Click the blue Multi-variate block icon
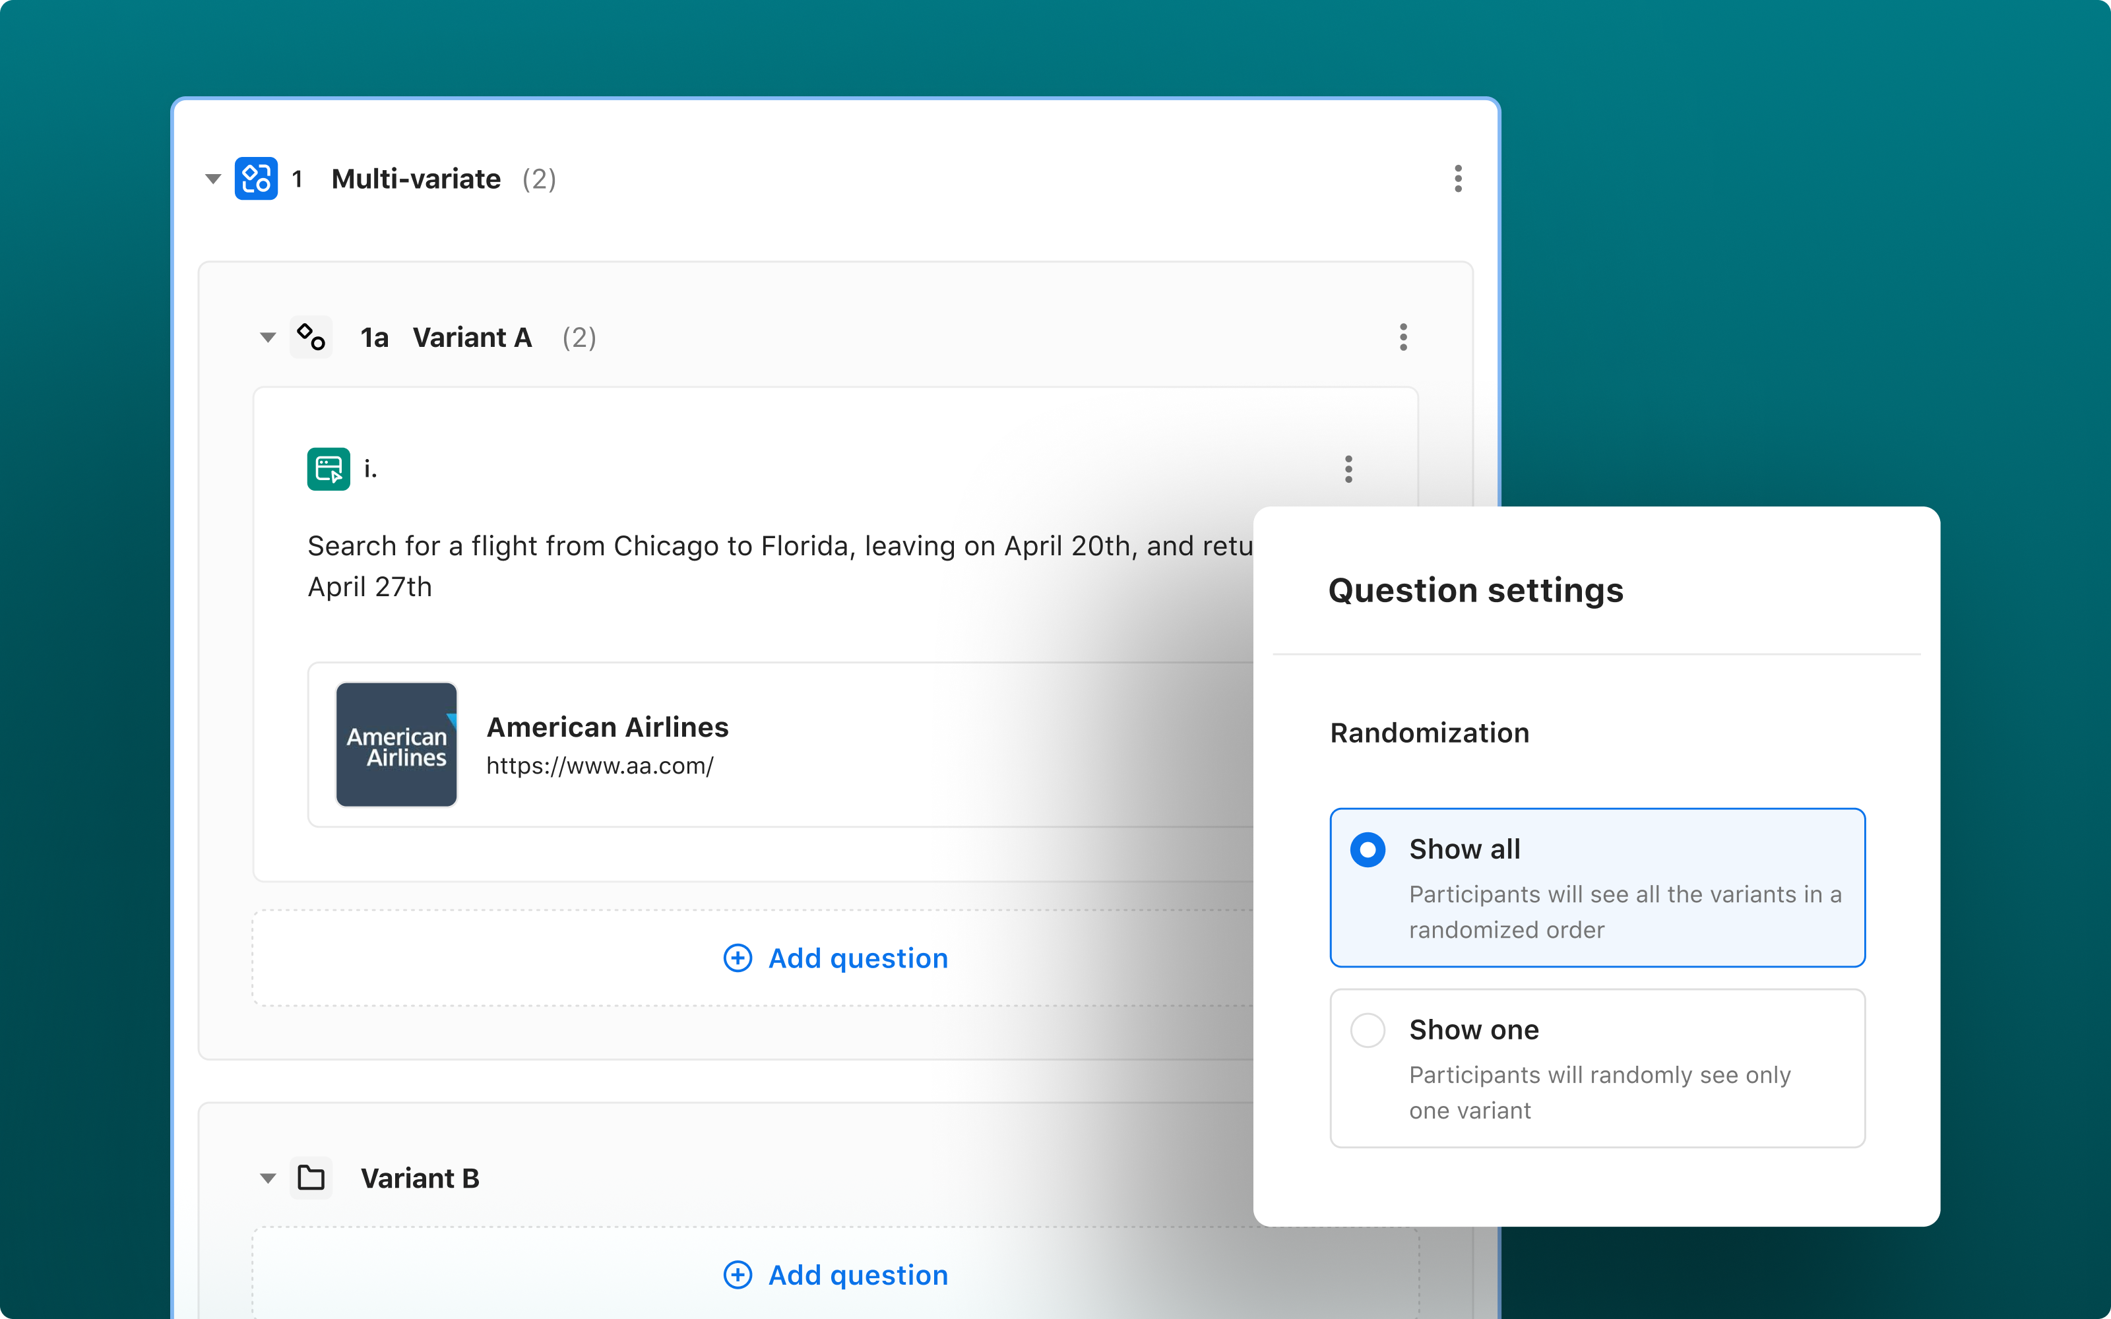This screenshot has height=1319, width=2111. click(x=255, y=179)
